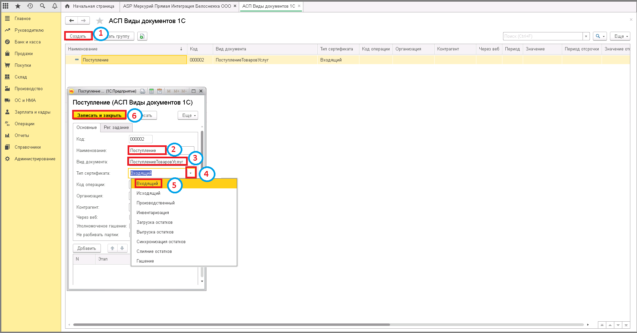Clear the search field X button
637x333 pixels.
coord(586,36)
